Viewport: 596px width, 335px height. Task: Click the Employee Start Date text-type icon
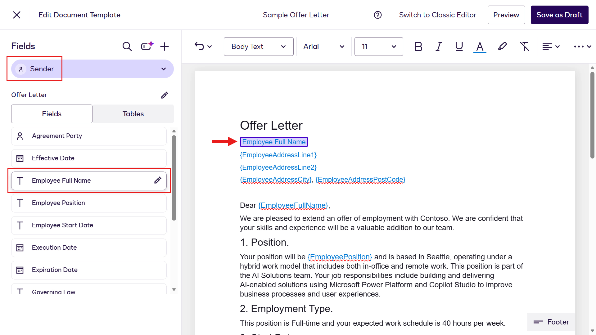(20, 225)
